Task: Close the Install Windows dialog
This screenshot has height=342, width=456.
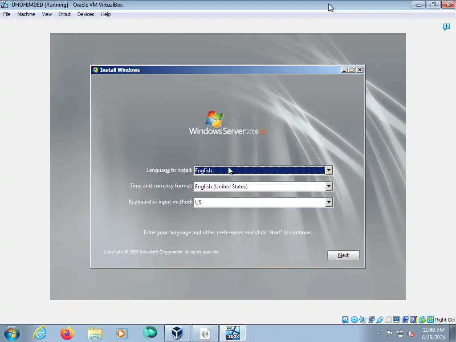Action: pyautogui.click(x=360, y=70)
